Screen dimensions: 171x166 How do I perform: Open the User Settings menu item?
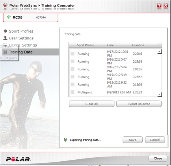[21, 38]
